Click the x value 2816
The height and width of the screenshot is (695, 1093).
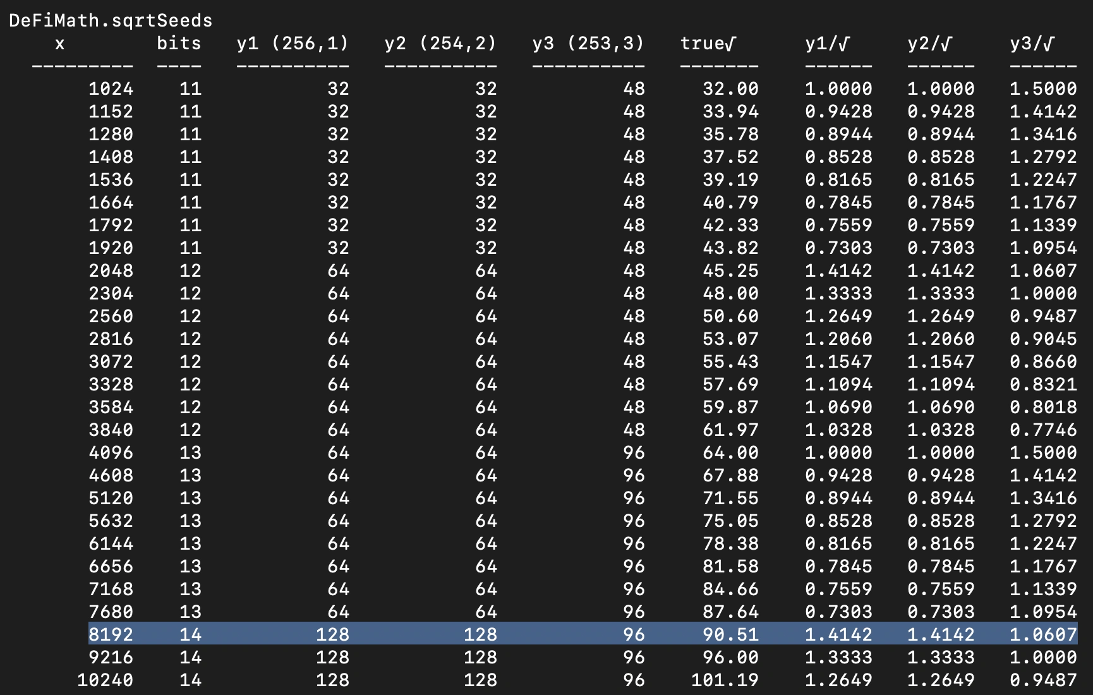tap(111, 339)
